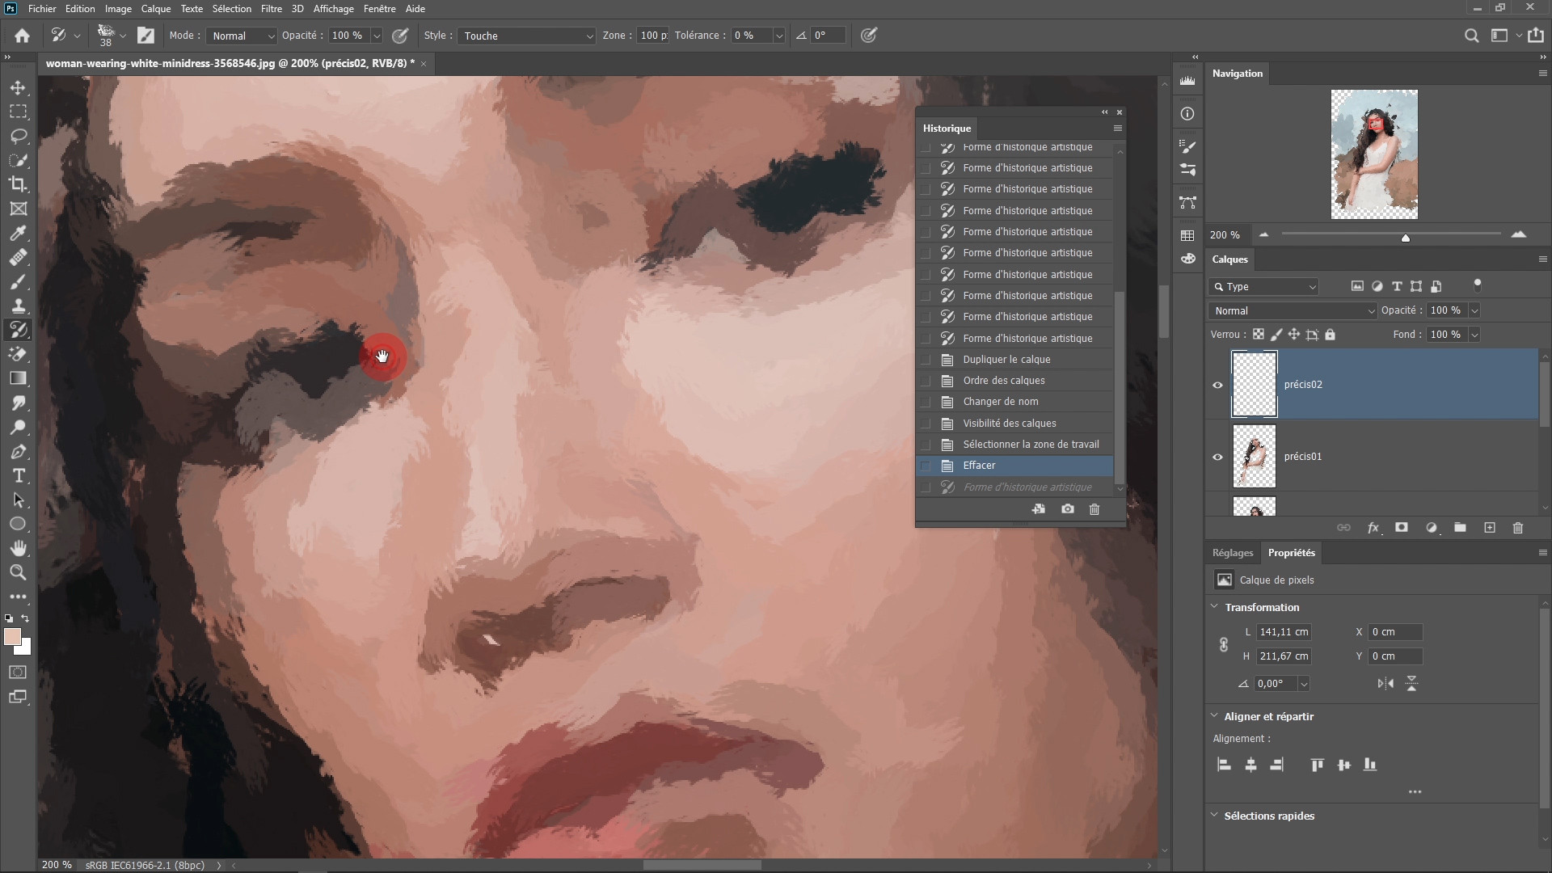
Task: Create new group folder icon in Calques
Action: click(x=1460, y=528)
